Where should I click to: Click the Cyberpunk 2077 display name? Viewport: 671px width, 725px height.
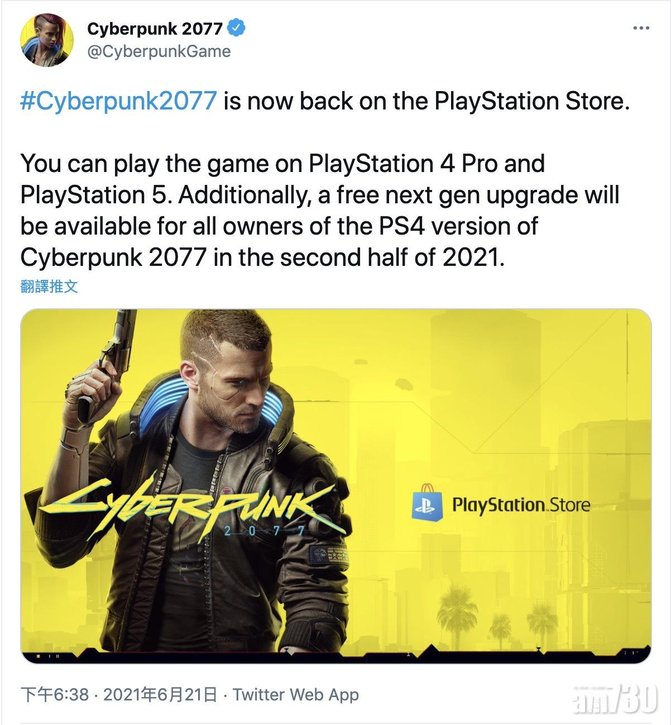pos(155,28)
